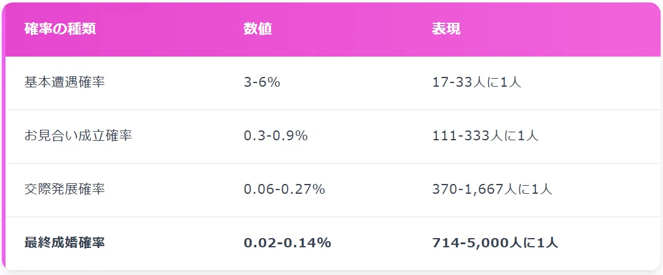The image size is (663, 275).
Task: Click the 数値 column header
Action: (x=258, y=29)
